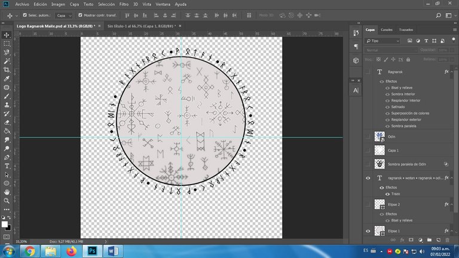Open the Tipo layer filter dropdown
This screenshot has width=459, height=258.
tap(382, 41)
